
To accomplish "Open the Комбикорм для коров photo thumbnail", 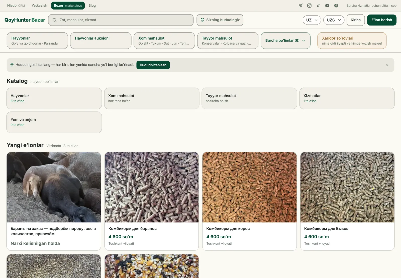I will 250,187.
